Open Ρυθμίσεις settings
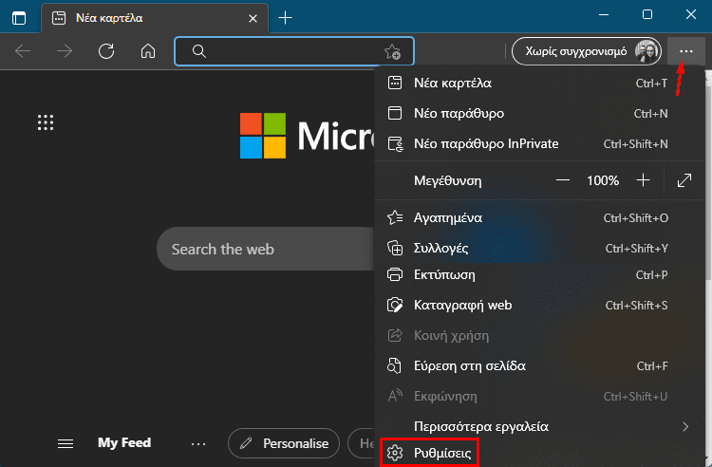The height and width of the screenshot is (467, 712). tap(429, 453)
